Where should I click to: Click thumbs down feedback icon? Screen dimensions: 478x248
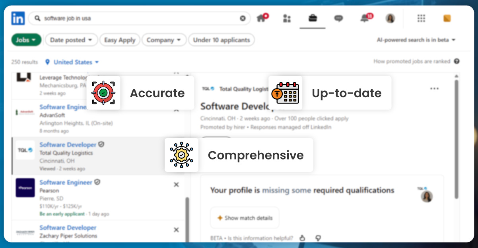pos(318,238)
